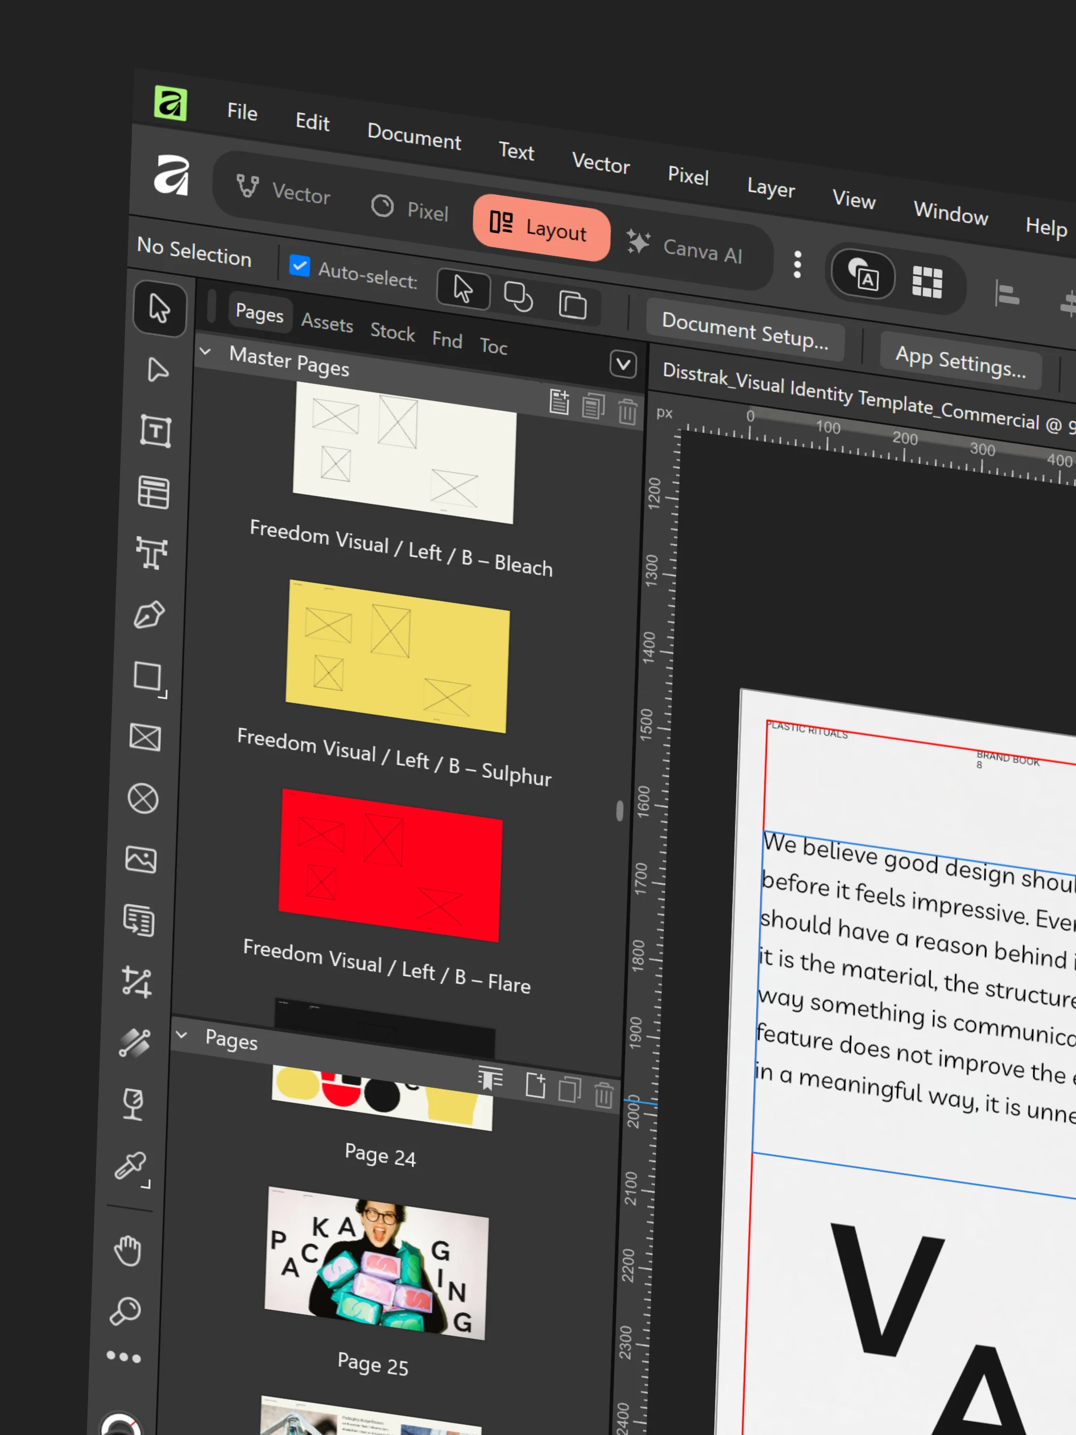Select the Transparency wine glass tool
This screenshot has width=1076, height=1435.
pos(133,1104)
